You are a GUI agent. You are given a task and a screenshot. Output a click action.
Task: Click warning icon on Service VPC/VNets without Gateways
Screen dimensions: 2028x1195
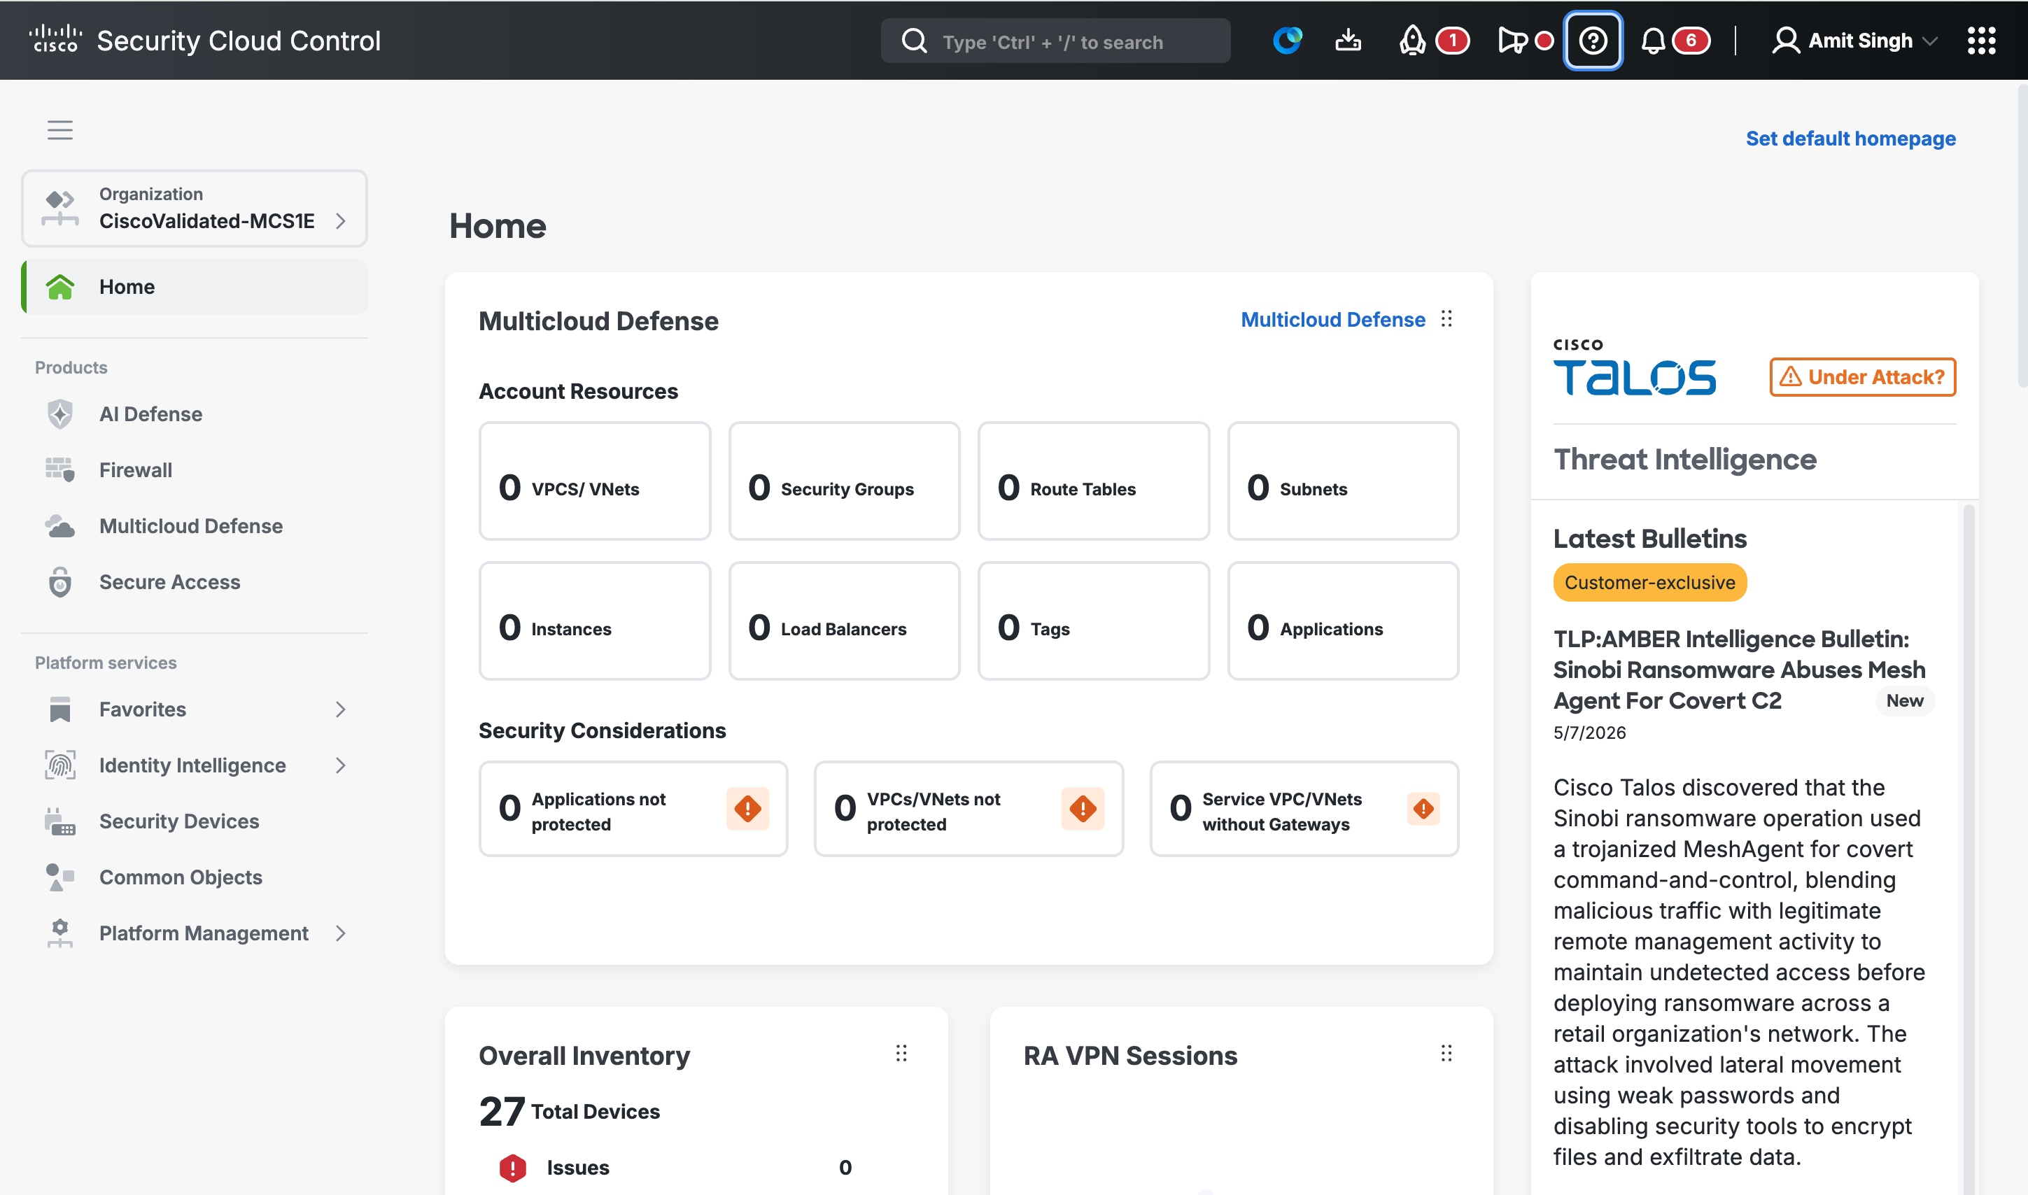[1423, 809]
